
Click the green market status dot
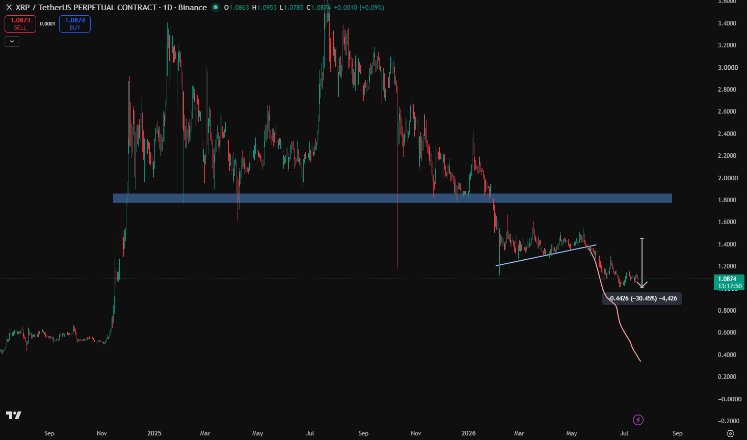(216, 7)
